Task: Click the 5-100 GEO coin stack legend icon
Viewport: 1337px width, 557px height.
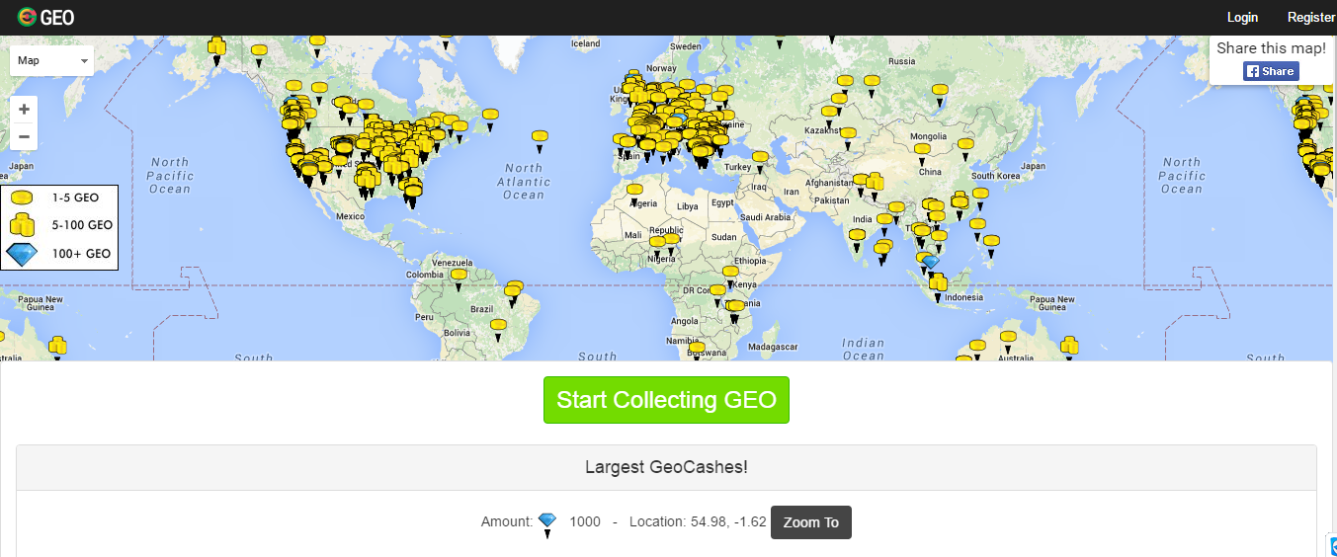Action: point(22,224)
